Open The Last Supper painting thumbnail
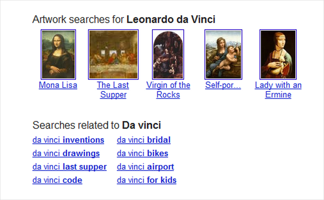Image resolution: width=324 pixels, height=200 pixels. click(113, 54)
